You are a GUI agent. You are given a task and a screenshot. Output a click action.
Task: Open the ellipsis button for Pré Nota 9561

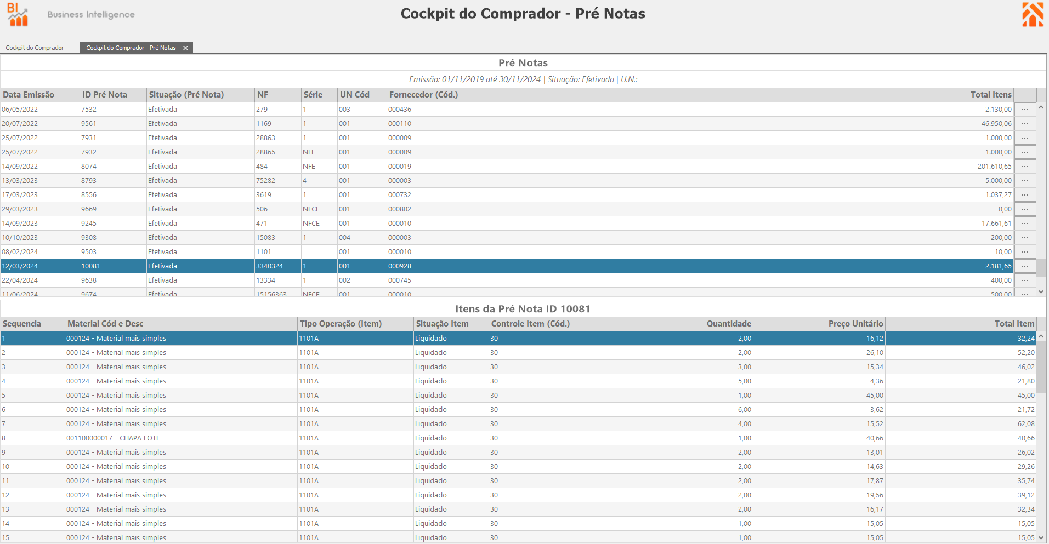coord(1025,124)
